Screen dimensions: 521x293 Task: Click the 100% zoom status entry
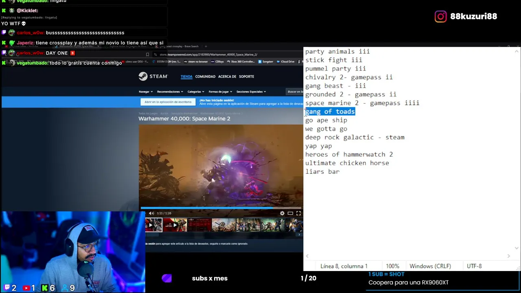pyautogui.click(x=393, y=266)
